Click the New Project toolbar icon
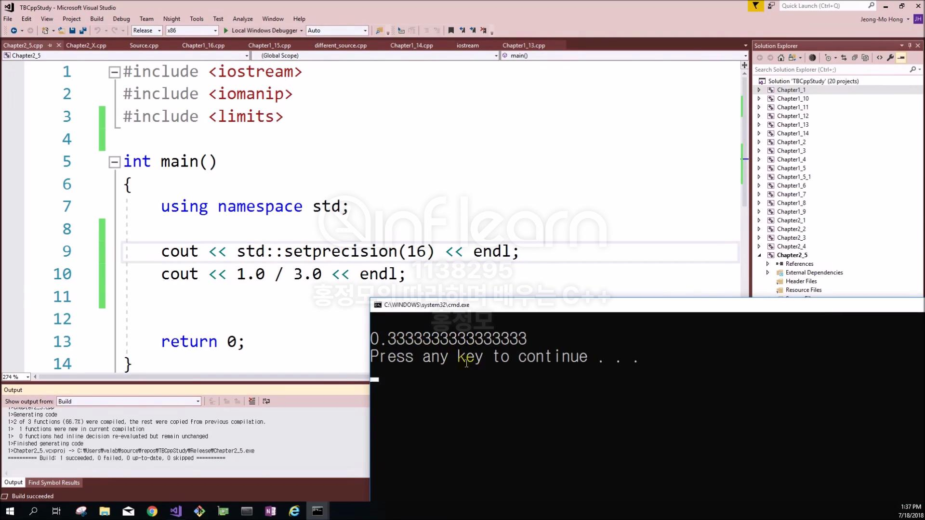 45,30
